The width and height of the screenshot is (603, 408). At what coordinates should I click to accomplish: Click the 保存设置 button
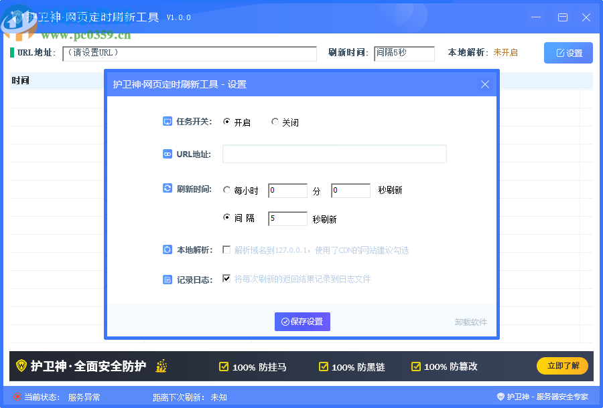[302, 322]
